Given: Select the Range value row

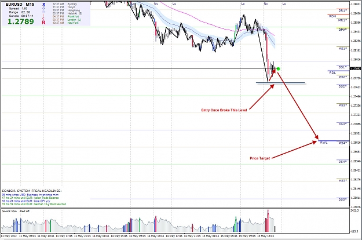Looking at the screenshot, I should [x=19, y=12].
